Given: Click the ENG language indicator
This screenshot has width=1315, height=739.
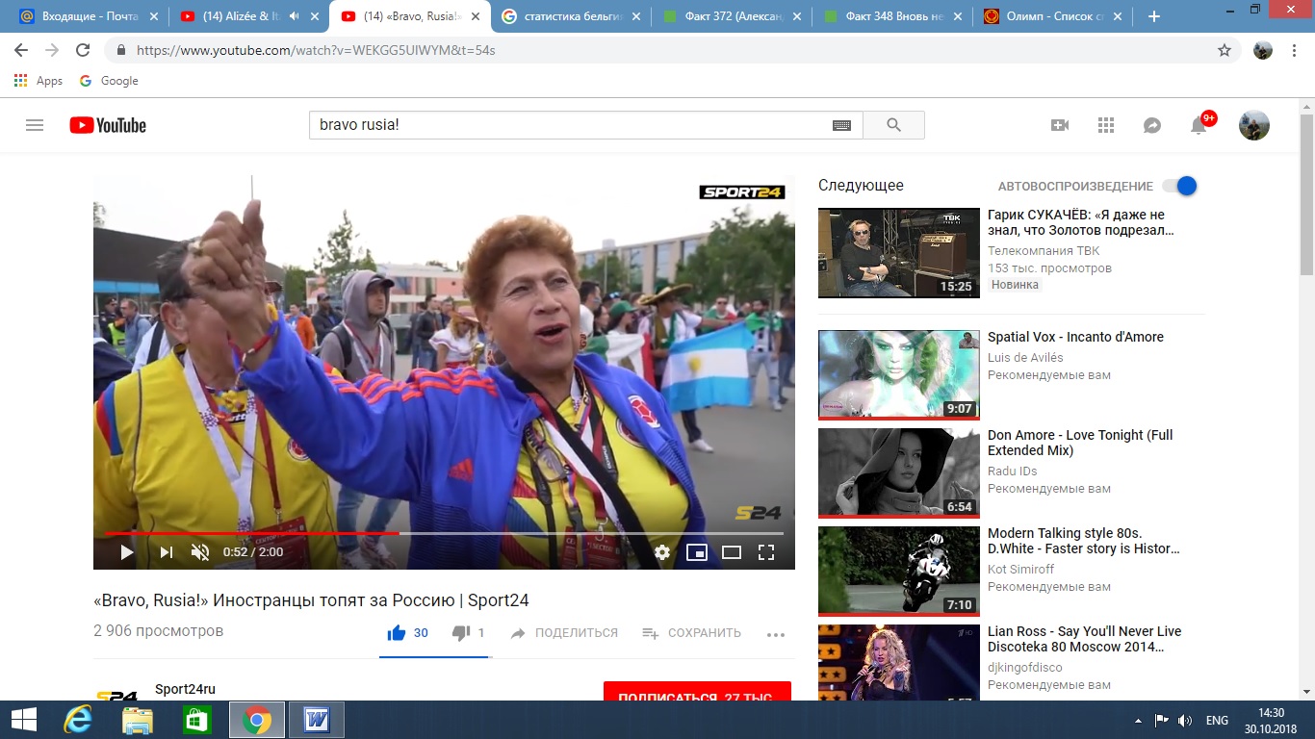Looking at the screenshot, I should (x=1217, y=720).
